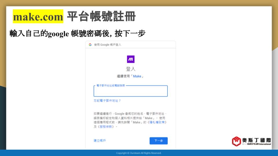This screenshot has height=156, width=278.
Task: Click the red Oursteam logo icon
Action: click(x=236, y=141)
